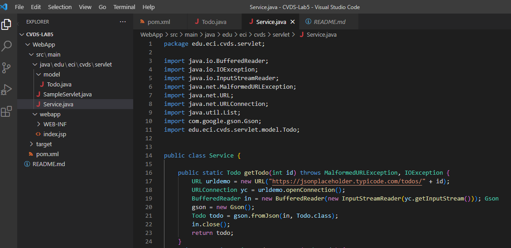Click the Java icon beside SampleServlet.java

[39, 95]
